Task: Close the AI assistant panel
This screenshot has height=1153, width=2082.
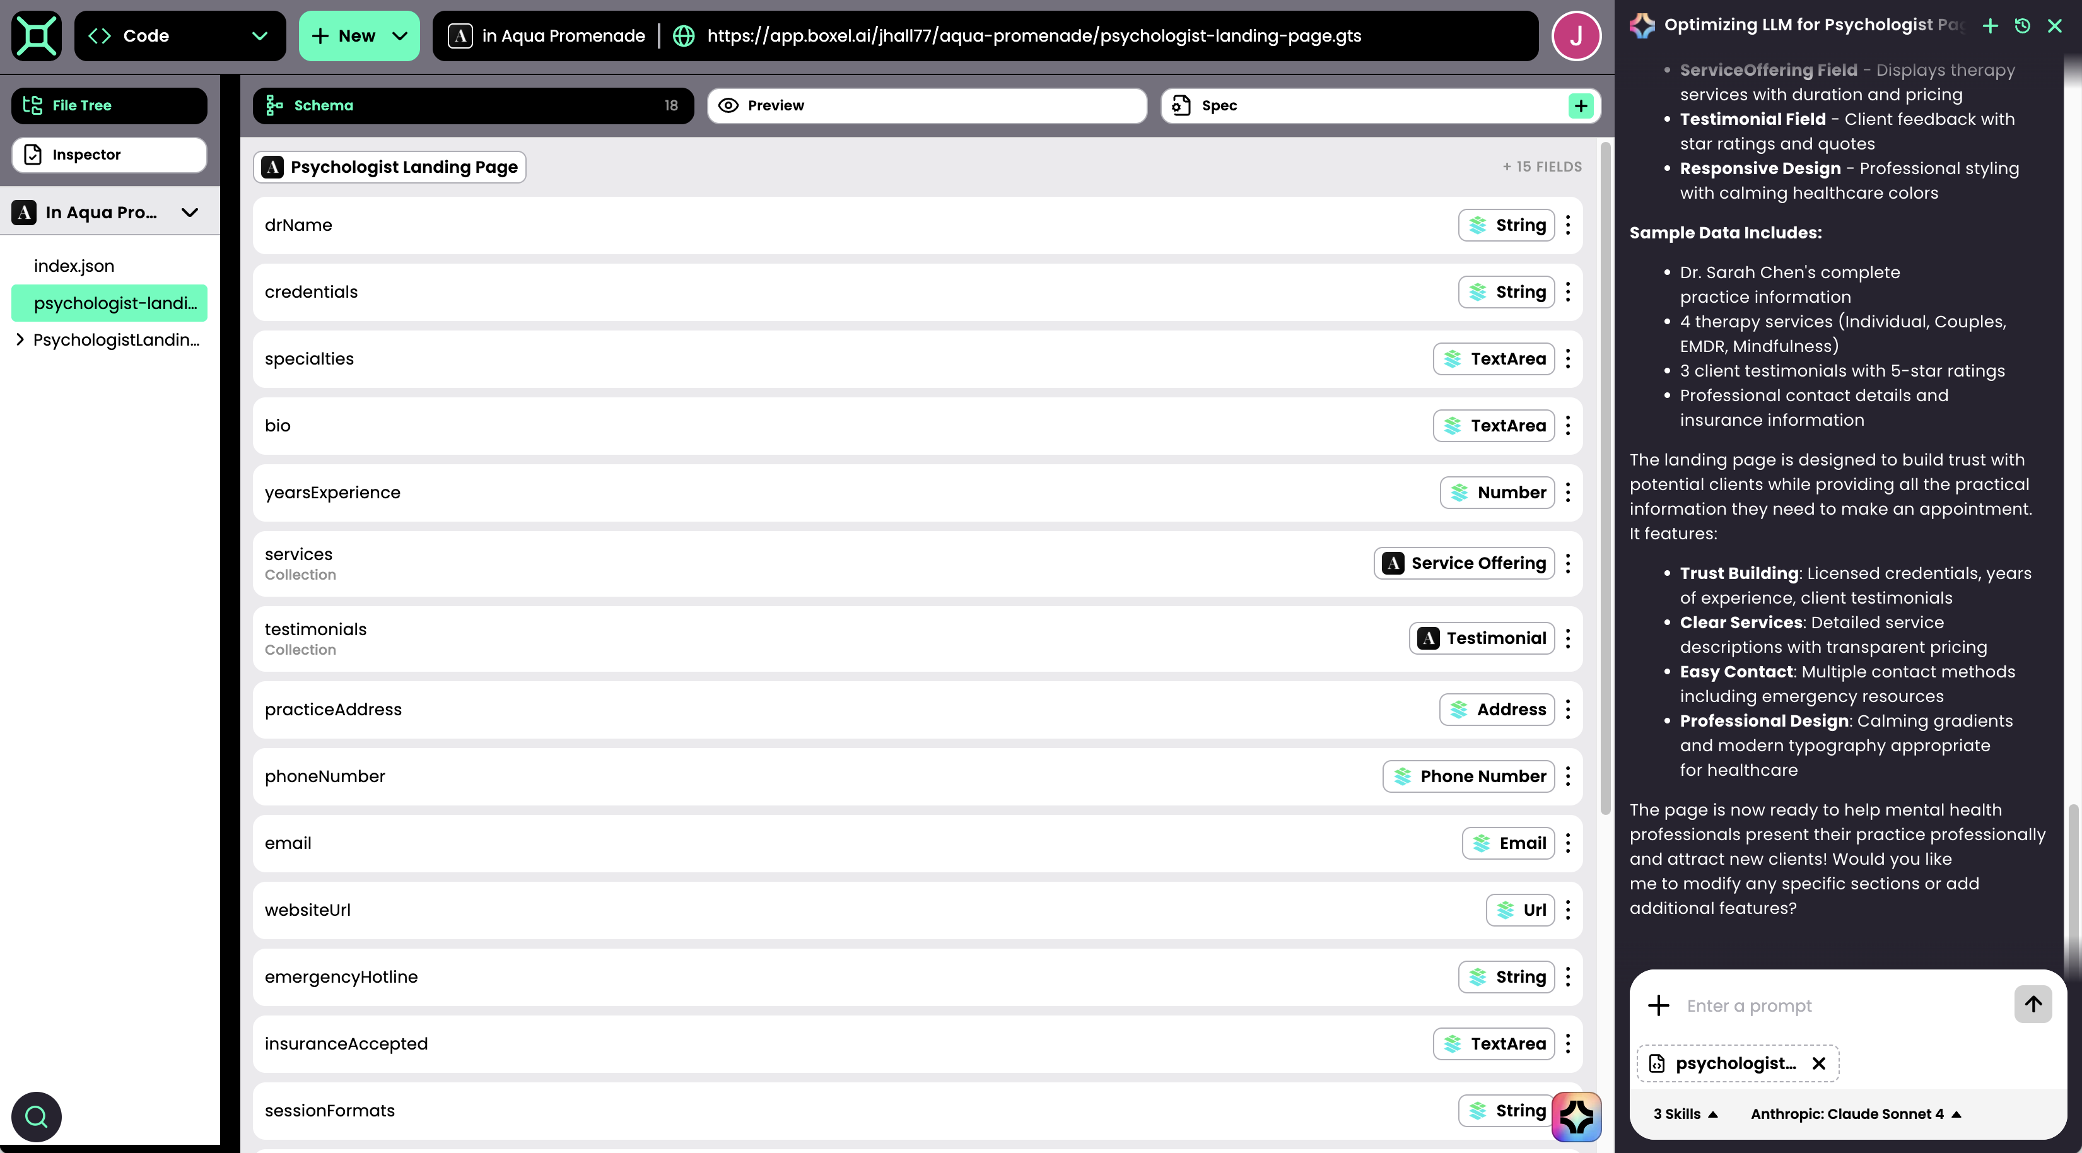Action: tap(2056, 26)
